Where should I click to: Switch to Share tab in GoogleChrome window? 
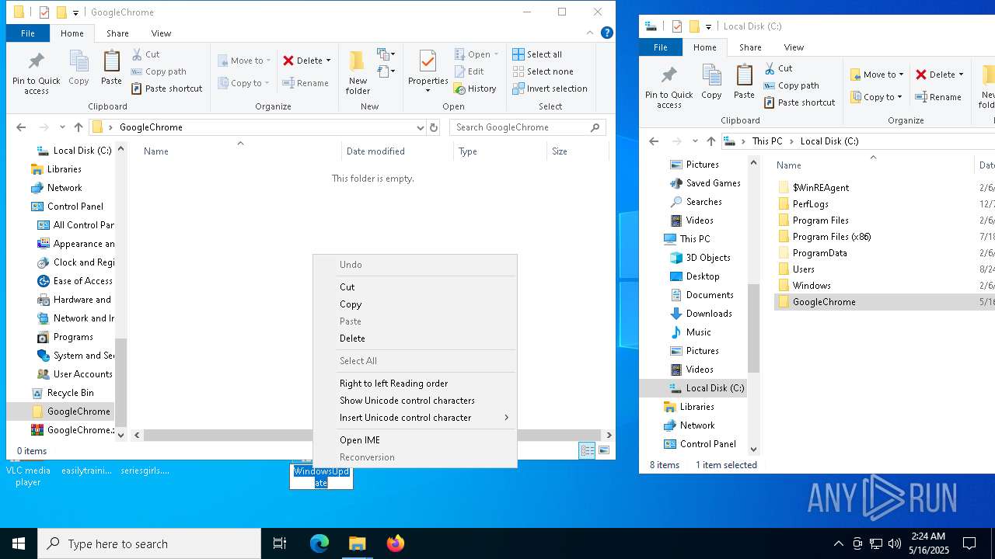(117, 33)
